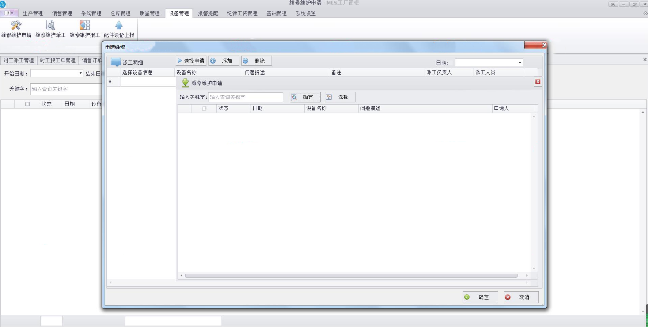Viewport: 648px width, 327px height.
Task: Open the purple application menu button
Action: click(x=9, y=13)
